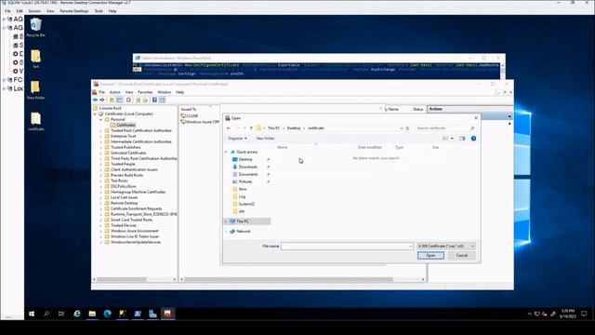Open Start menu on remote taskbar
The width and height of the screenshot is (595, 335).
click(32, 314)
